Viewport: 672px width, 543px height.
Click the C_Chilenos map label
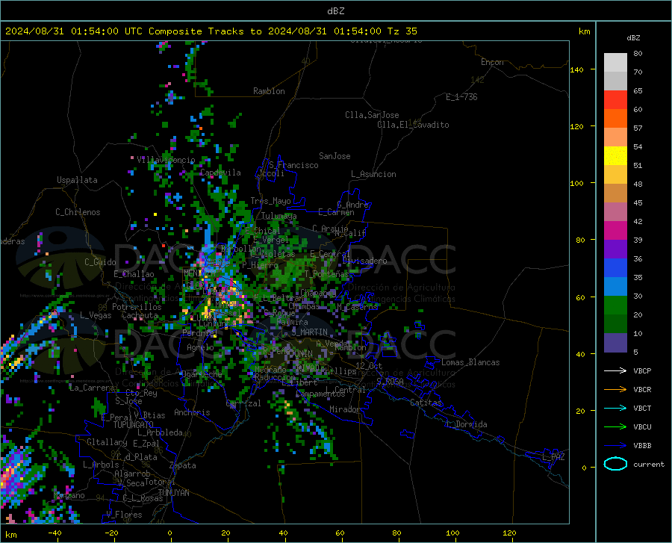pos(78,212)
